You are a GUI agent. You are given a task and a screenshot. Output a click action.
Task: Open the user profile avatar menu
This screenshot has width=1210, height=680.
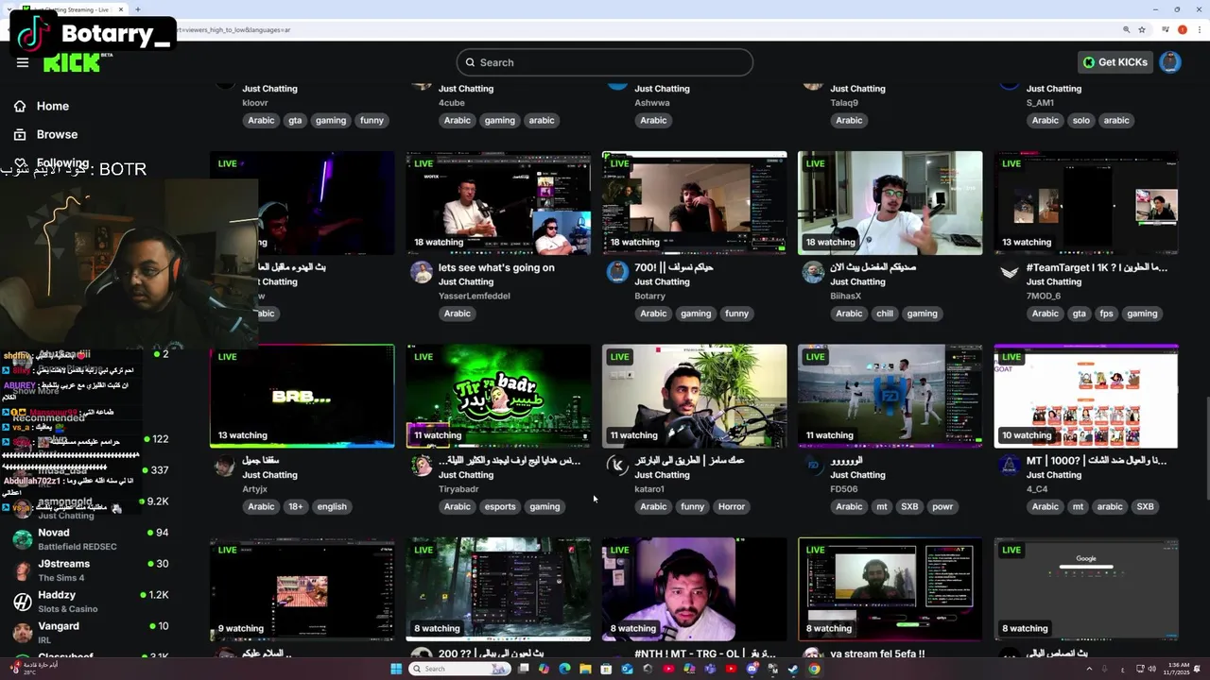point(1170,62)
